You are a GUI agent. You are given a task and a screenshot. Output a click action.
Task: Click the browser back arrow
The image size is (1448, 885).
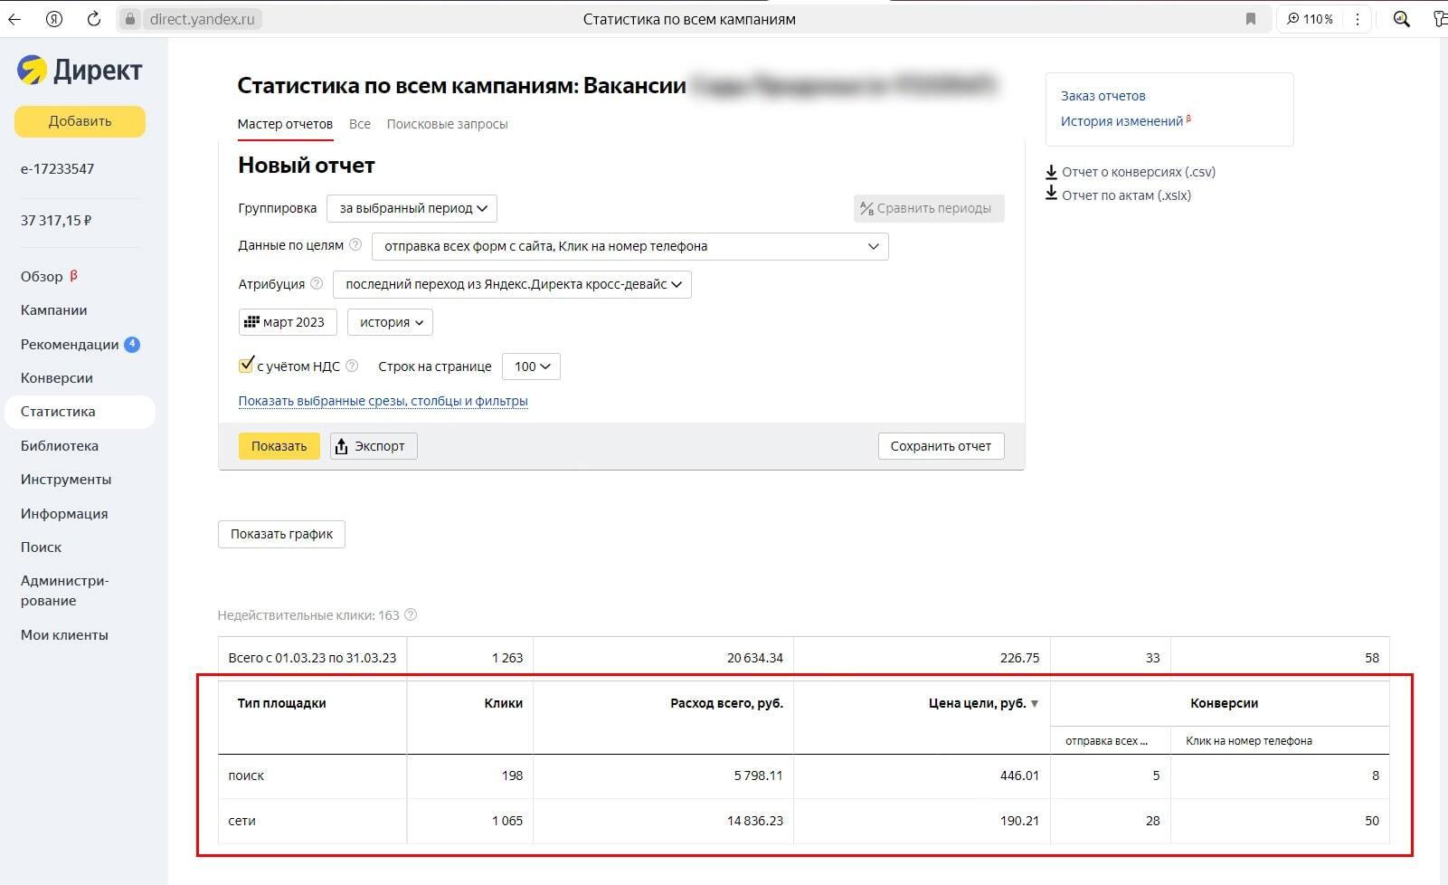(x=14, y=19)
